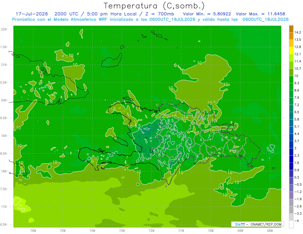This screenshot has height=234, width=303.
Task: Click the Valor Min. = 5.80922 readout
Action: click(x=207, y=14)
